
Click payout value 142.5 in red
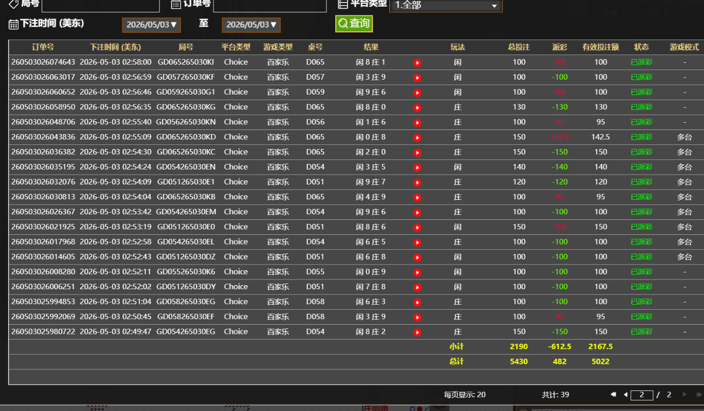pos(559,137)
